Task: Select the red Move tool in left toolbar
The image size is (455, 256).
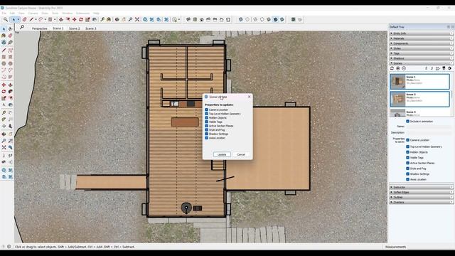Action: pos(4,85)
